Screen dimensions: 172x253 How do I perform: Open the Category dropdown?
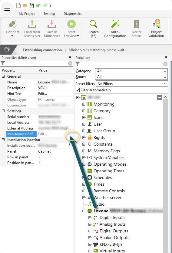click(131, 71)
